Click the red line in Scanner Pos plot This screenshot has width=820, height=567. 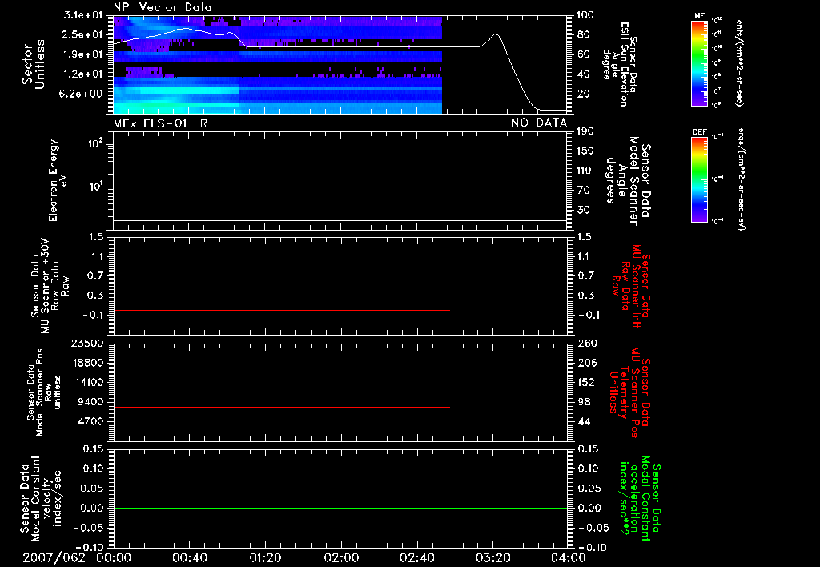[x=281, y=407]
